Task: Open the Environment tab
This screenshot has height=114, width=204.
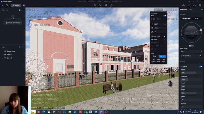Action: click(184, 10)
